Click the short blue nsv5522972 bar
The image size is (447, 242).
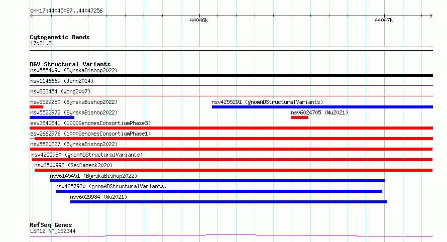click(x=52, y=117)
